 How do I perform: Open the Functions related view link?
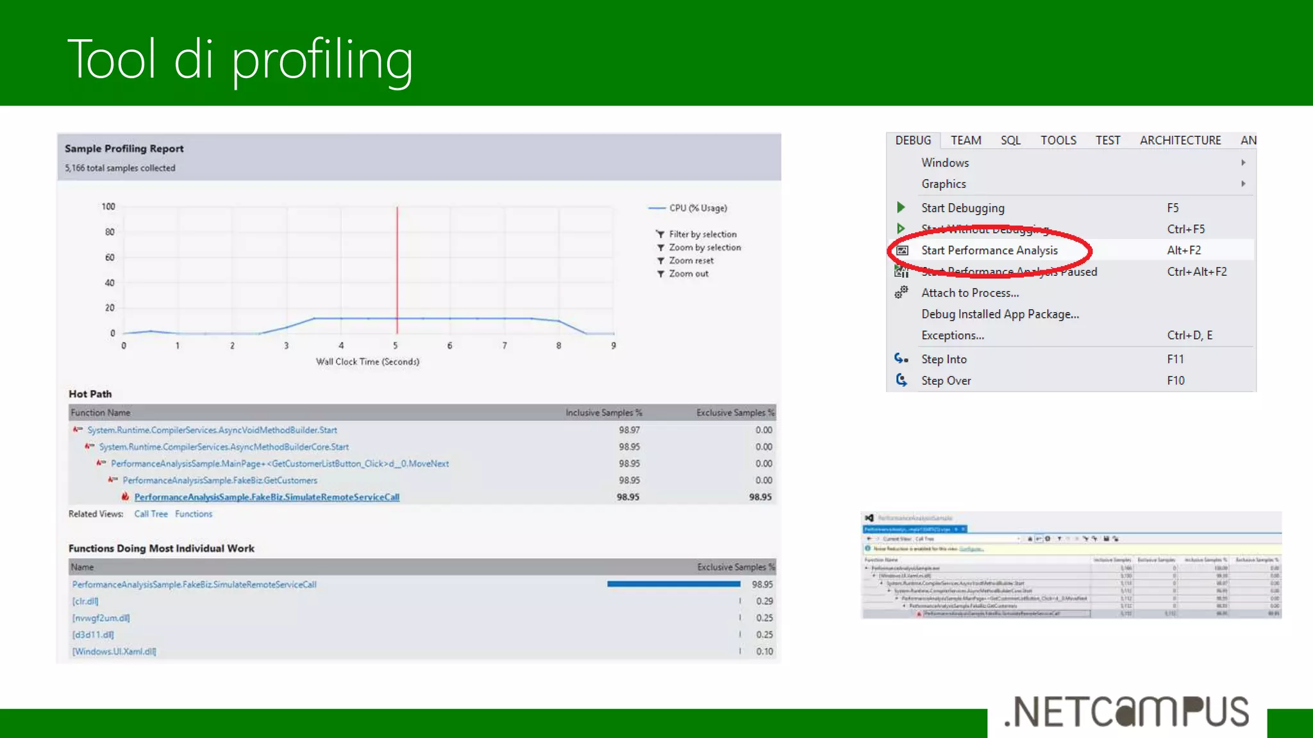[194, 514]
